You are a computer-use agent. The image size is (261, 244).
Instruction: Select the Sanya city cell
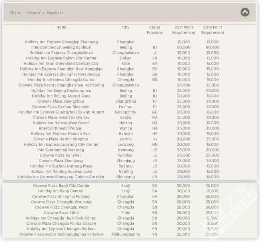(126, 117)
